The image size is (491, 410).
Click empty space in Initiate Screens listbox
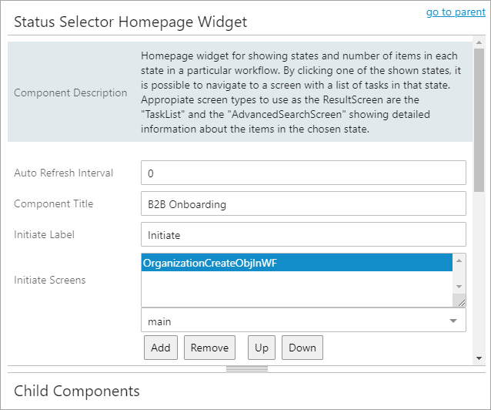[292, 289]
